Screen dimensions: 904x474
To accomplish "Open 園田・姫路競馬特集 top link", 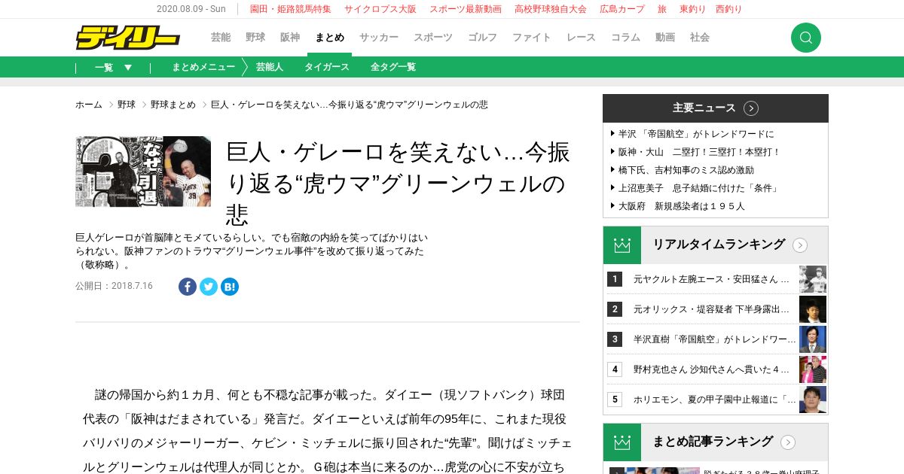I will (x=291, y=9).
